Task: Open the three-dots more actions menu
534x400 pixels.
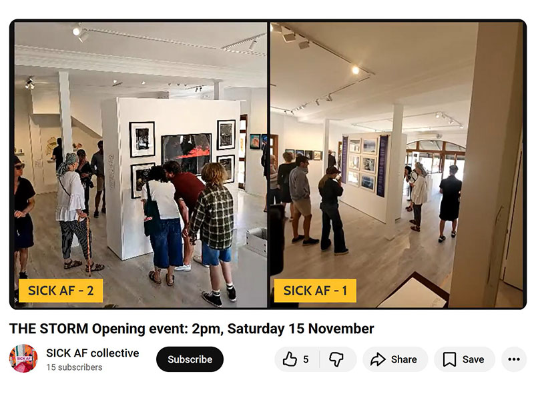Action: click(514, 359)
